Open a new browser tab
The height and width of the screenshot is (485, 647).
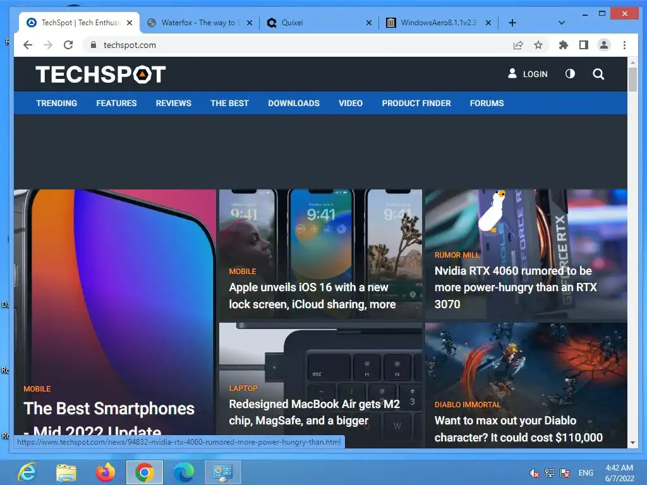[x=512, y=23]
